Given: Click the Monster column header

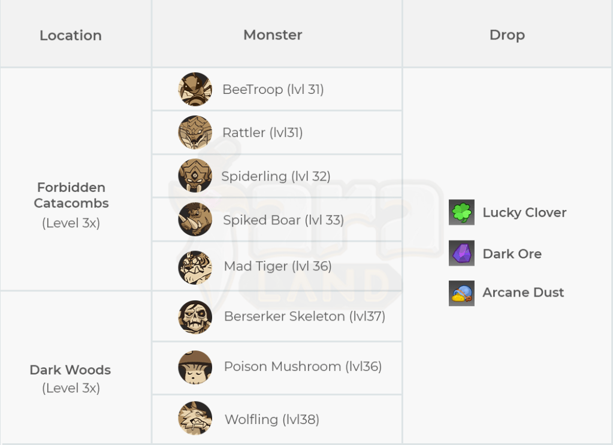Looking at the screenshot, I should pyautogui.click(x=273, y=35).
